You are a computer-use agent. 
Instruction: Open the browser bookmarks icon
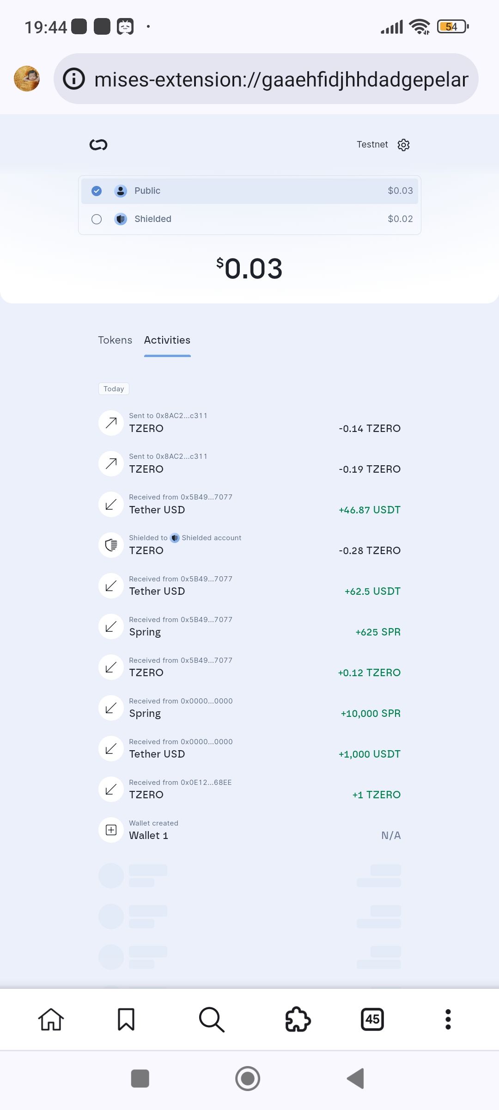[x=126, y=1019]
